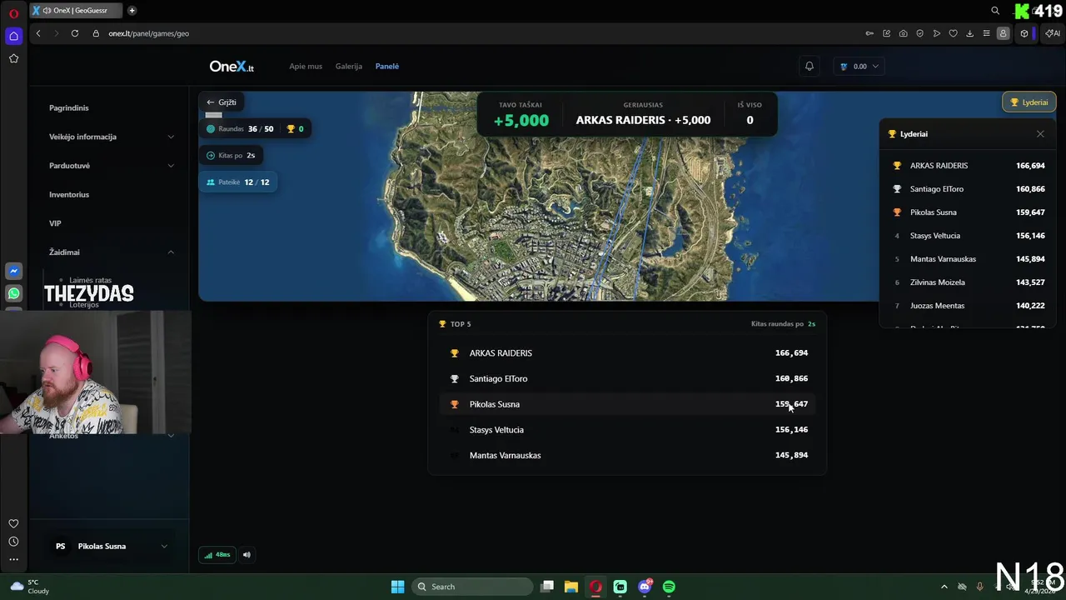Open the Opera start page home icon
Screen dimensions: 1066x600
point(13,36)
